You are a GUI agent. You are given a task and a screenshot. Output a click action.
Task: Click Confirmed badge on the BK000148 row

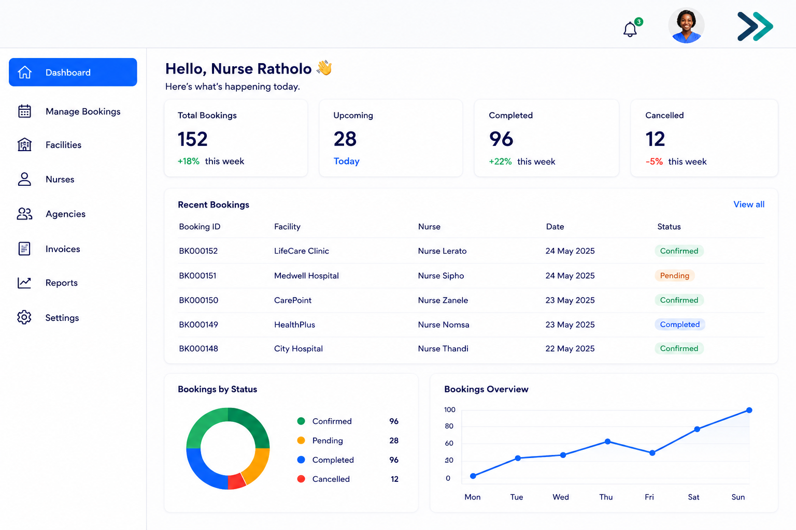pyautogui.click(x=679, y=348)
